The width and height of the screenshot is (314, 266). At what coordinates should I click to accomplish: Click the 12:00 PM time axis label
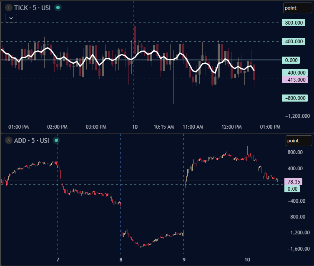point(231,127)
